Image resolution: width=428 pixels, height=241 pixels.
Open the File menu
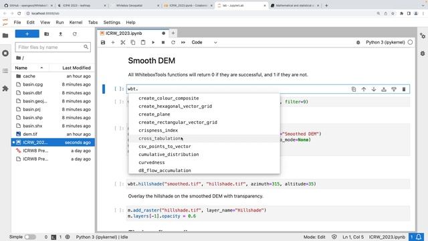pyautogui.click(x=17, y=22)
